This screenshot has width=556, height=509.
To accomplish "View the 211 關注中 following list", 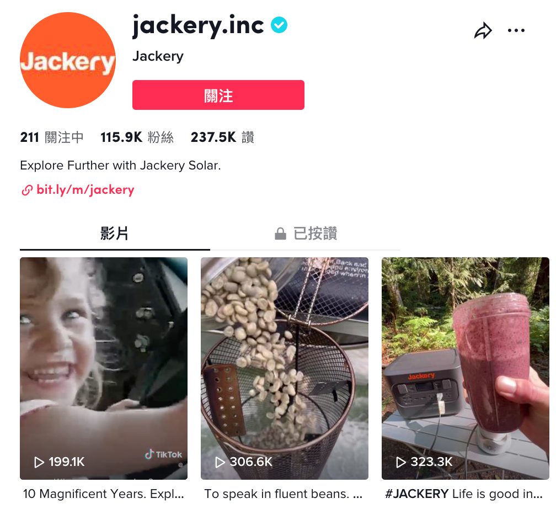I will [x=52, y=137].
